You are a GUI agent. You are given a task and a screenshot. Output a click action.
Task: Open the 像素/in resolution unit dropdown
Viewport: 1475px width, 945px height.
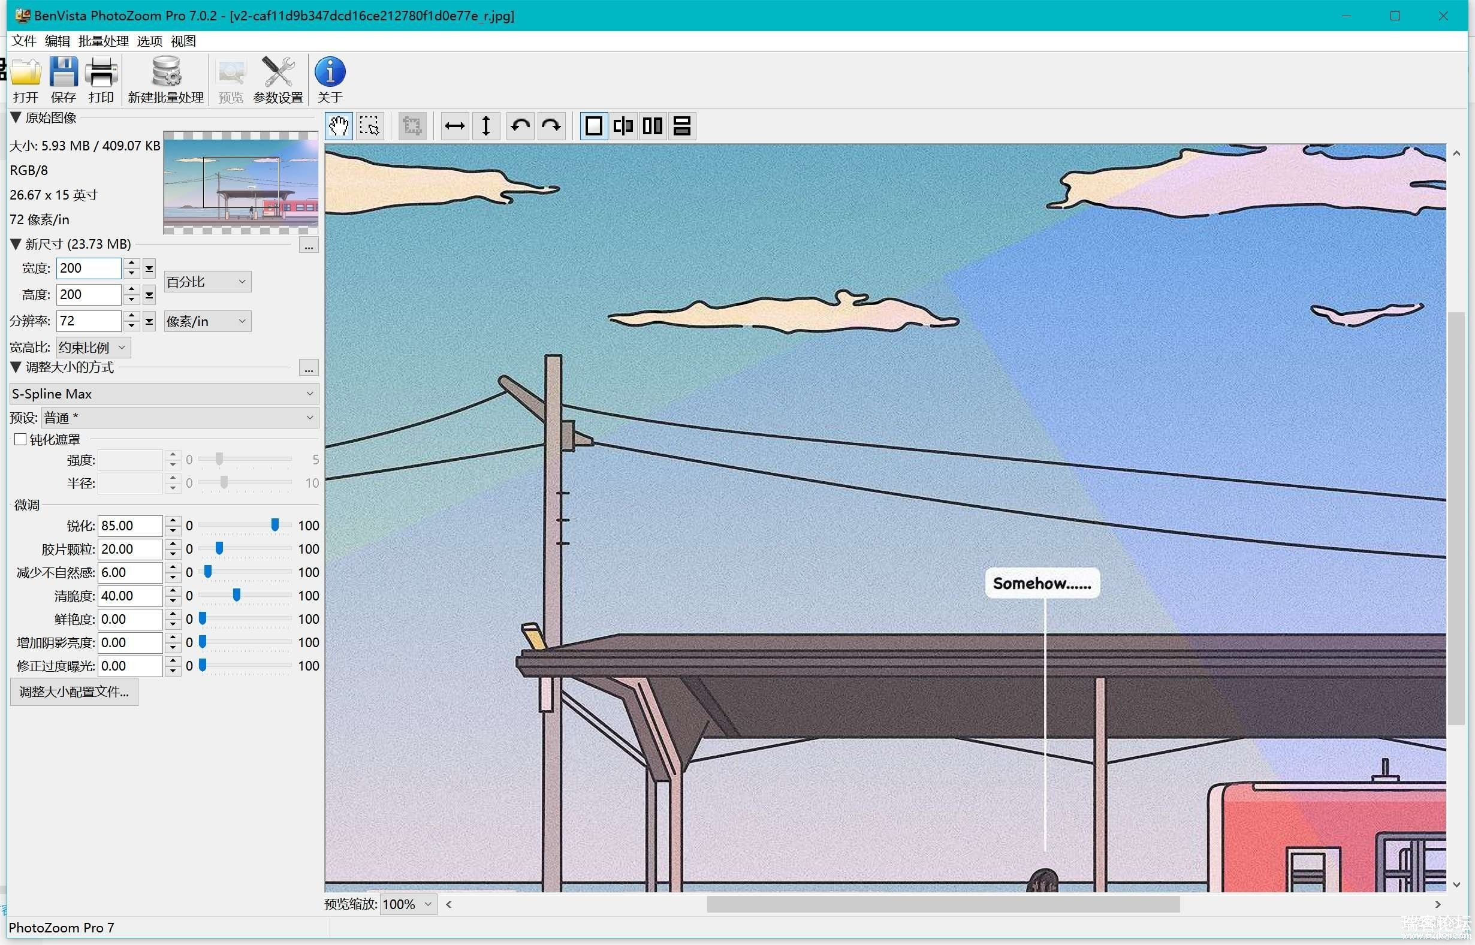(x=207, y=321)
